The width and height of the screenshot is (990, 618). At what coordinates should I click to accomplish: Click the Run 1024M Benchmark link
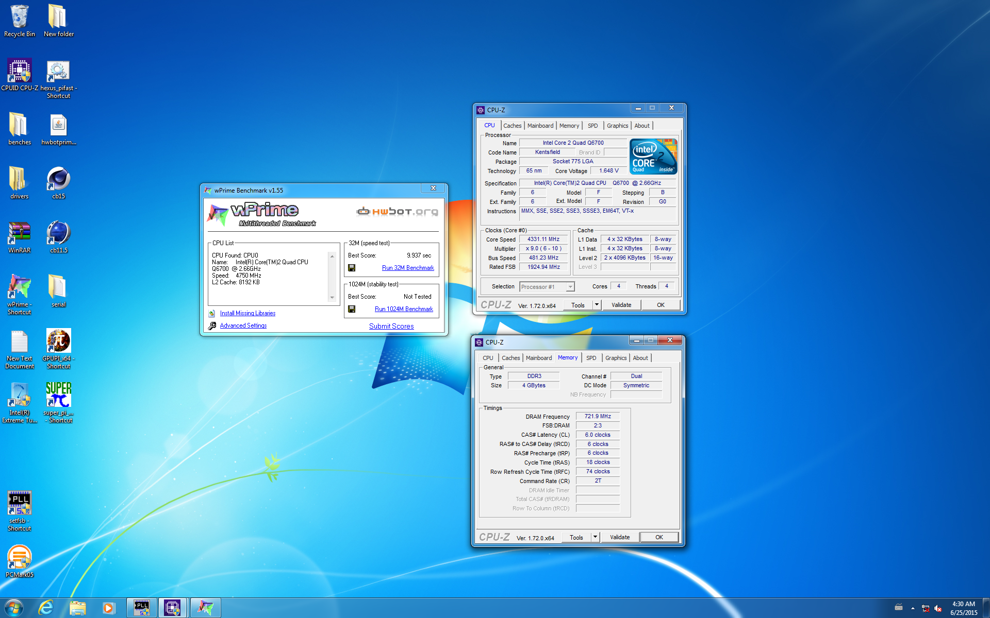coord(404,309)
